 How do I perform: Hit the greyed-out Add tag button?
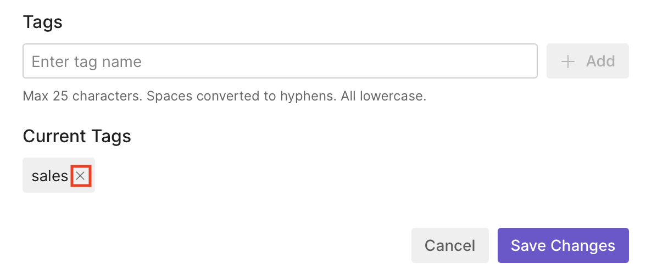pyautogui.click(x=587, y=61)
